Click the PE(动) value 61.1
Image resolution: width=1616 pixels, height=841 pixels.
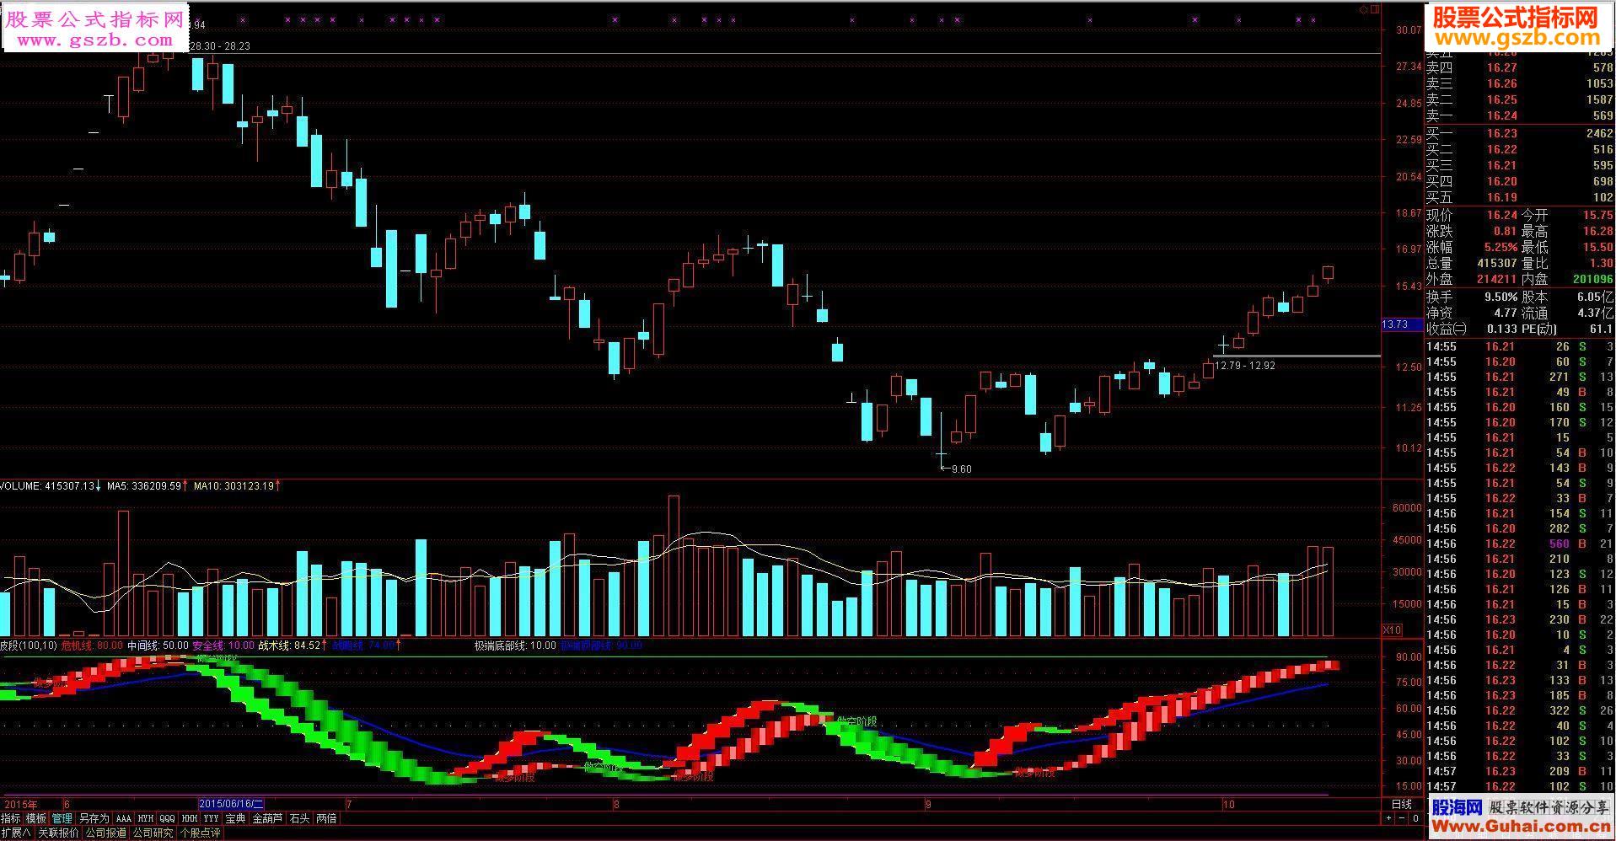coord(1601,329)
